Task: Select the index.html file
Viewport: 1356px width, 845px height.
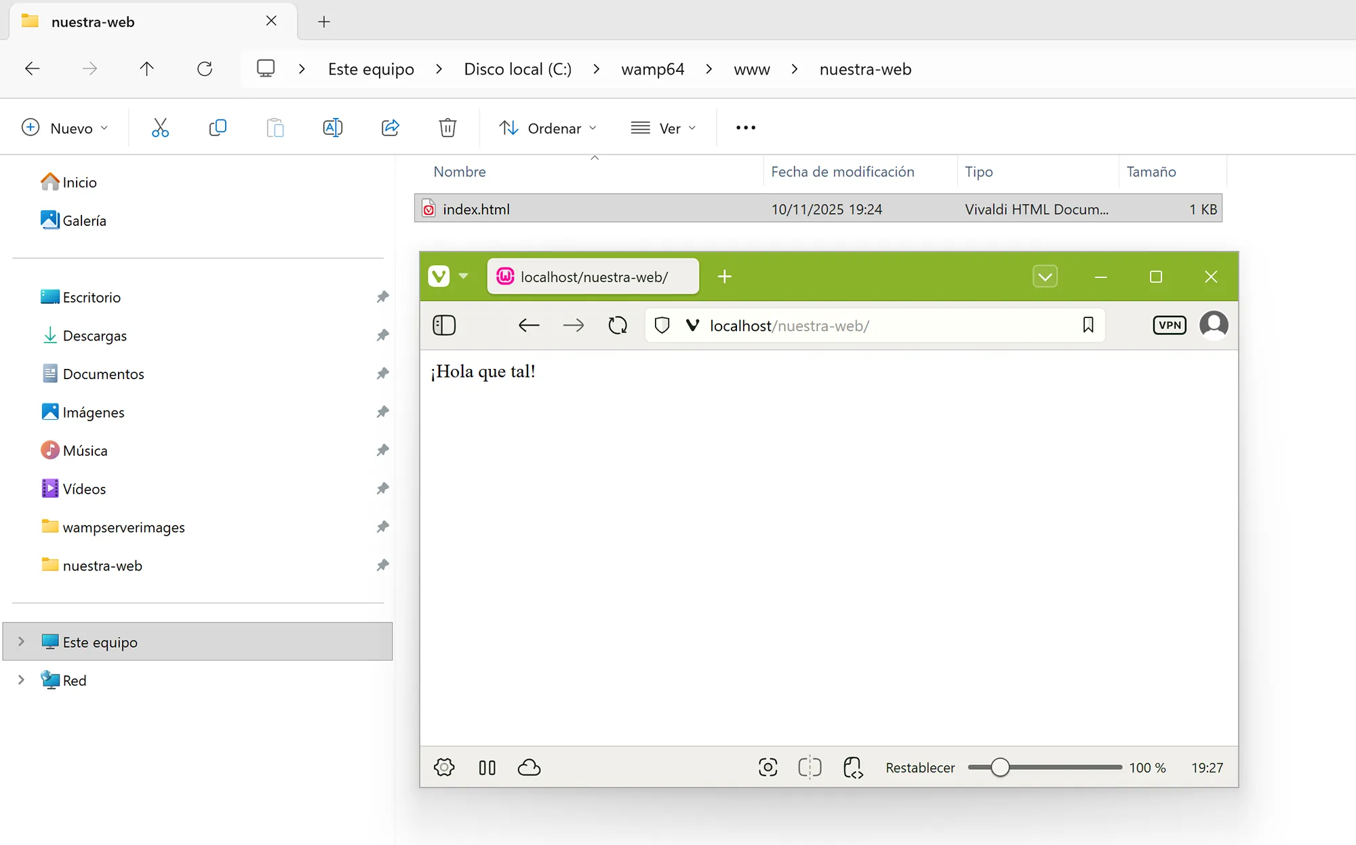Action: (x=476, y=209)
